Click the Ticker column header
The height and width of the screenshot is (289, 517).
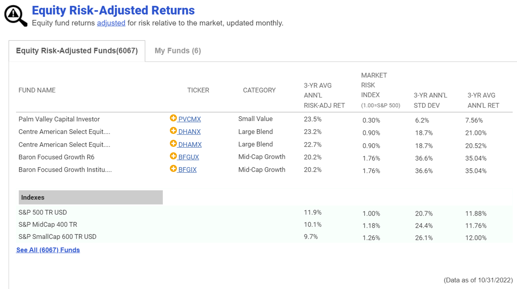tap(198, 90)
